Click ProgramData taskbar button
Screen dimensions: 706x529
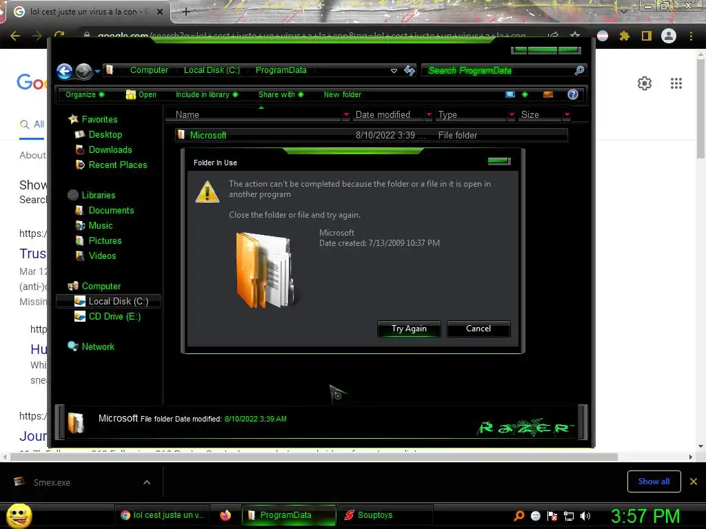click(x=289, y=515)
